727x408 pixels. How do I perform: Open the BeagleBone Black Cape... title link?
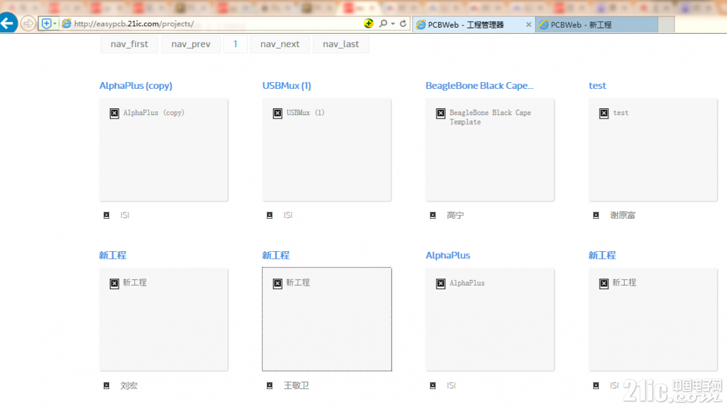point(480,86)
